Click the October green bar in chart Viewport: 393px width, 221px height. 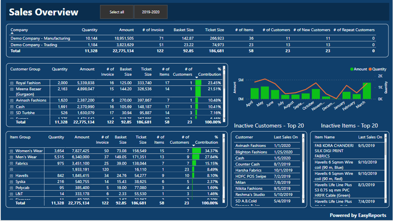click(x=315, y=94)
